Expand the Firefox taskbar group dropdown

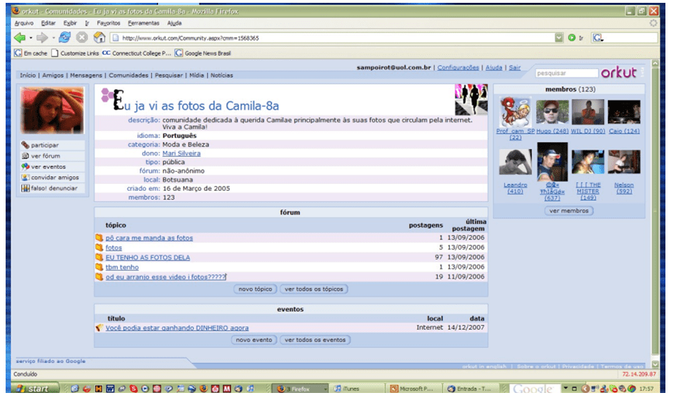point(325,389)
